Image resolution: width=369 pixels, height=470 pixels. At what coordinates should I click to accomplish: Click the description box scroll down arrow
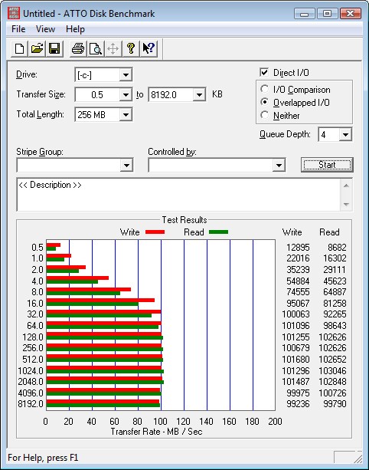346,205
